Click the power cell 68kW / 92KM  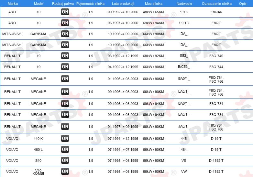pos(153,56)
